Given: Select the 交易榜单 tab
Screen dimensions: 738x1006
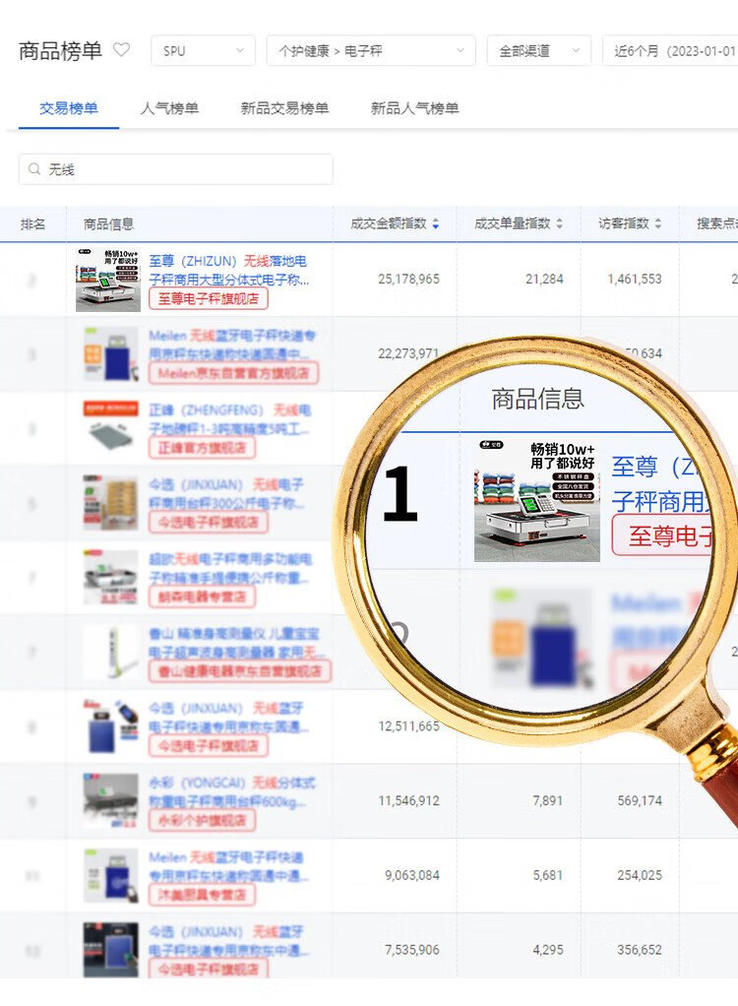Looking at the screenshot, I should tap(68, 108).
